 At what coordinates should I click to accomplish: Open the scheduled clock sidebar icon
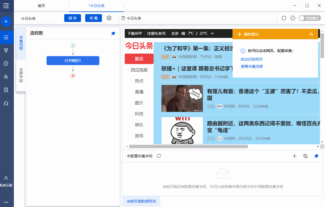click(6, 64)
